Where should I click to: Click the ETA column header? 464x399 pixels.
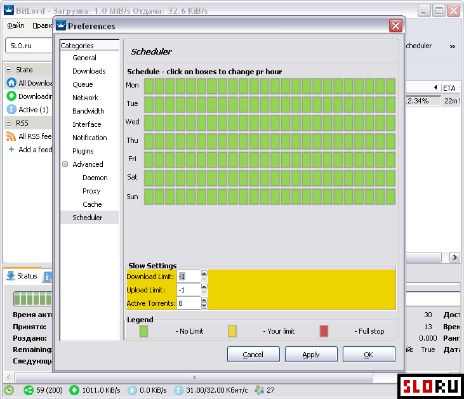(x=449, y=88)
